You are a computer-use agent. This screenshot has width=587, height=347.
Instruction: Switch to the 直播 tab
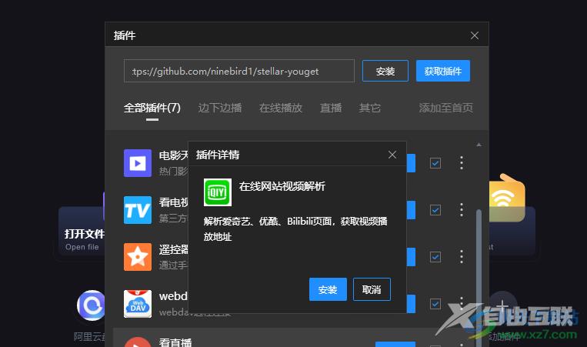point(331,108)
